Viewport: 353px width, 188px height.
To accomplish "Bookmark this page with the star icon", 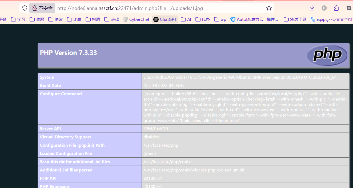I will pos(269,8).
